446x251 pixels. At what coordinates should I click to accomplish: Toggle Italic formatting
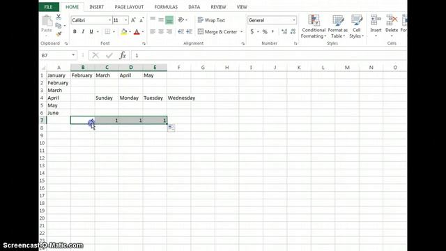83,31
